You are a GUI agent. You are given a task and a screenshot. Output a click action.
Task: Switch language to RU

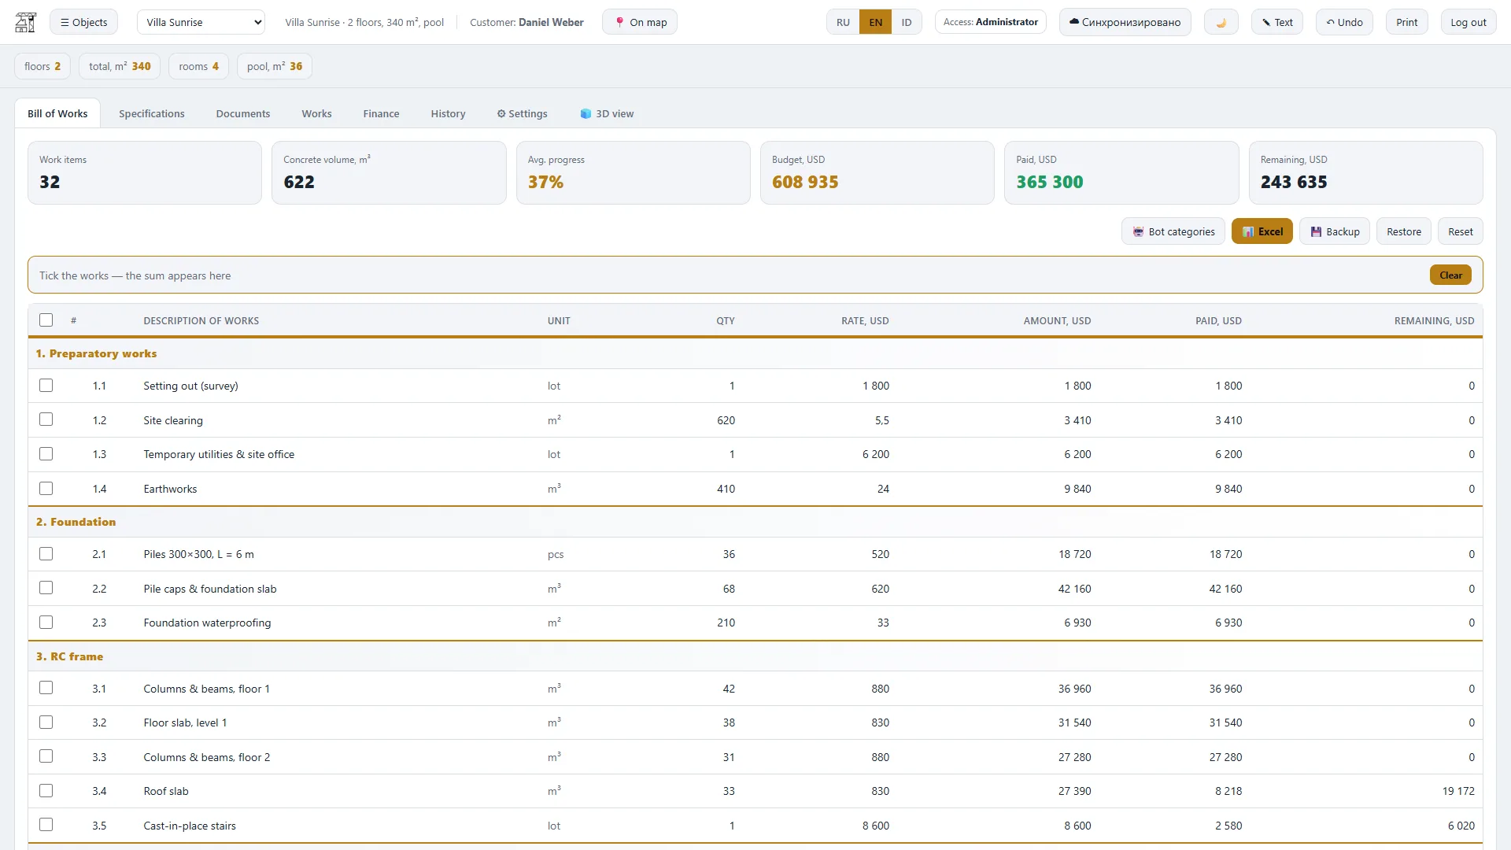tap(843, 22)
